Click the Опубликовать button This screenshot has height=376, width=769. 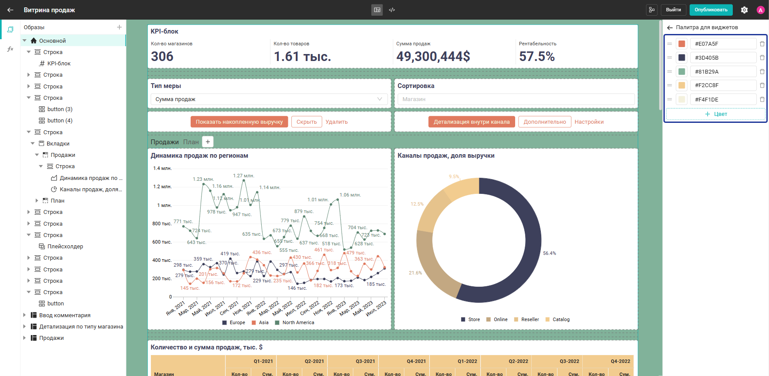coord(711,10)
